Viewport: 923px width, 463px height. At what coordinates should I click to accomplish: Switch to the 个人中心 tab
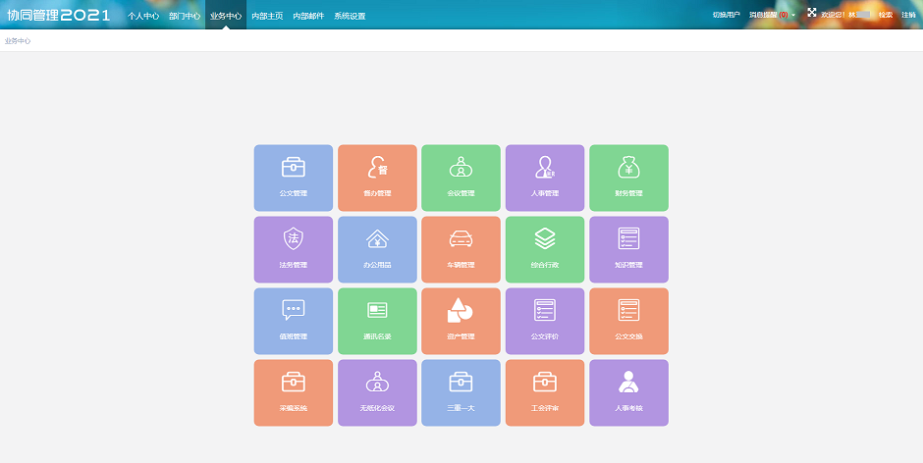coord(143,16)
